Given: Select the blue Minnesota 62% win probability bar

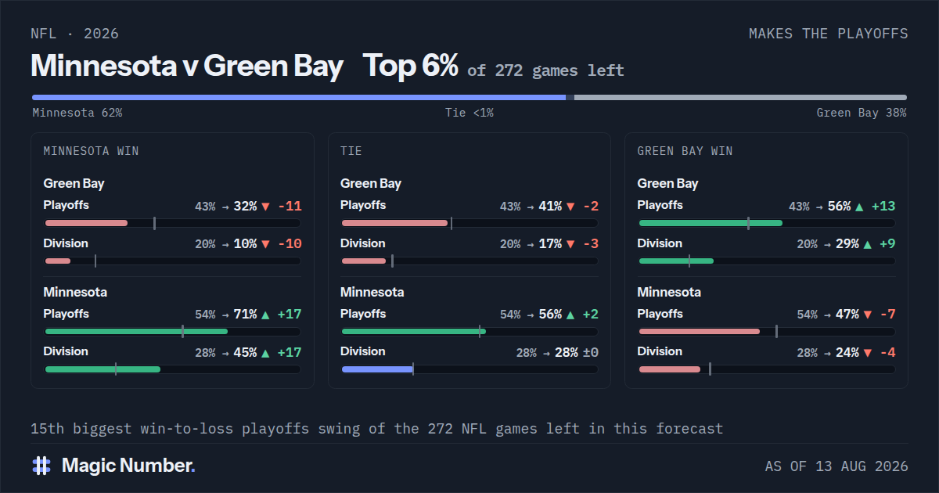Looking at the screenshot, I should click(298, 98).
